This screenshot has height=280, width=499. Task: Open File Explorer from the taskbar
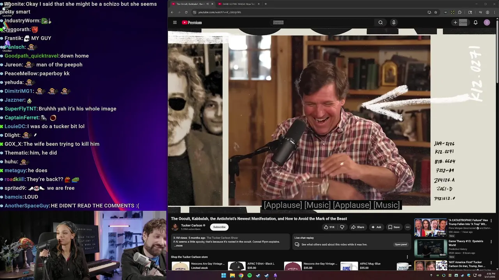(x=232, y=276)
